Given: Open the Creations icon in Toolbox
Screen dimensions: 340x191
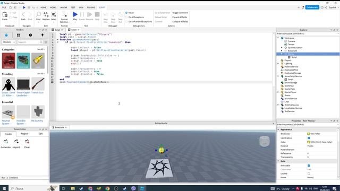Looking at the screenshot, I should pos(42,35).
